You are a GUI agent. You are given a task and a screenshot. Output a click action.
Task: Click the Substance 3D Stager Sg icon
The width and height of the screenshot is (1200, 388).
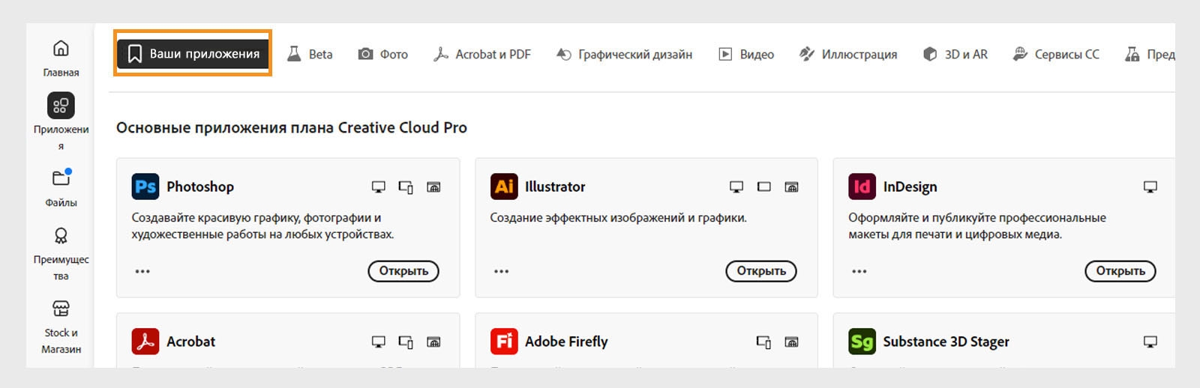pos(862,342)
